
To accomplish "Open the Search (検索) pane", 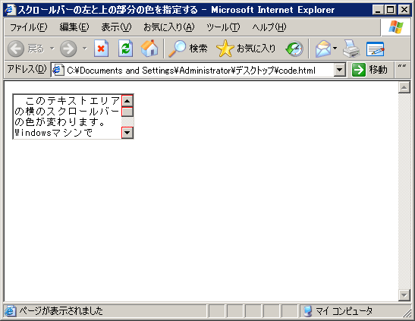I will coord(188,49).
